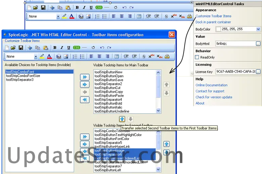Click the text highlight color icon in the dialog

tap(42, 56)
